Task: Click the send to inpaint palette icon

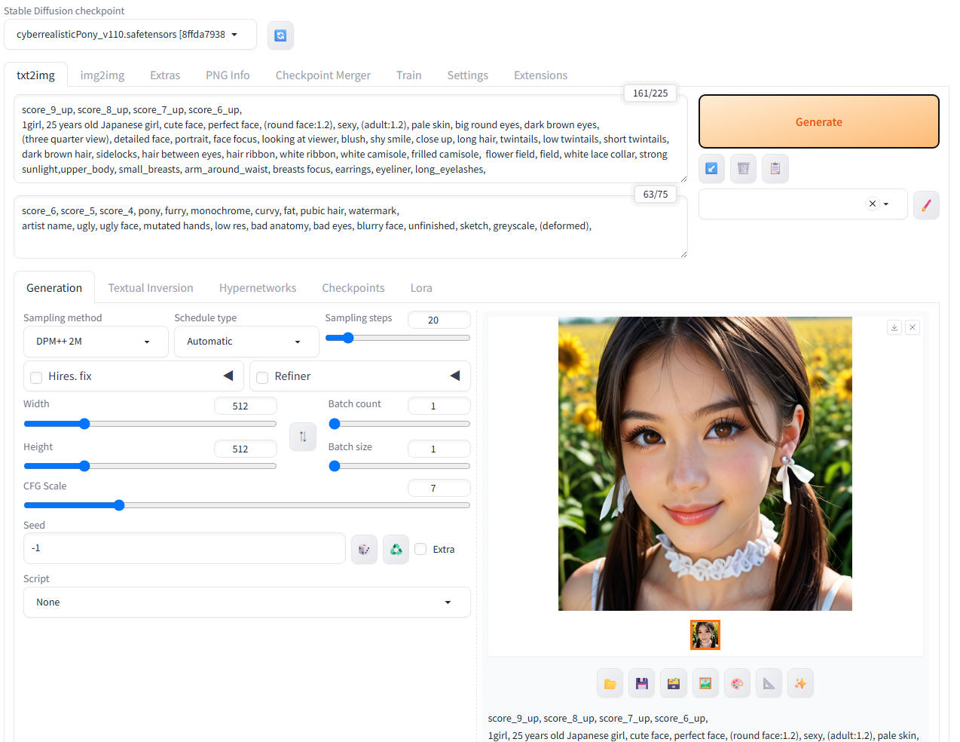Action: pyautogui.click(x=737, y=683)
